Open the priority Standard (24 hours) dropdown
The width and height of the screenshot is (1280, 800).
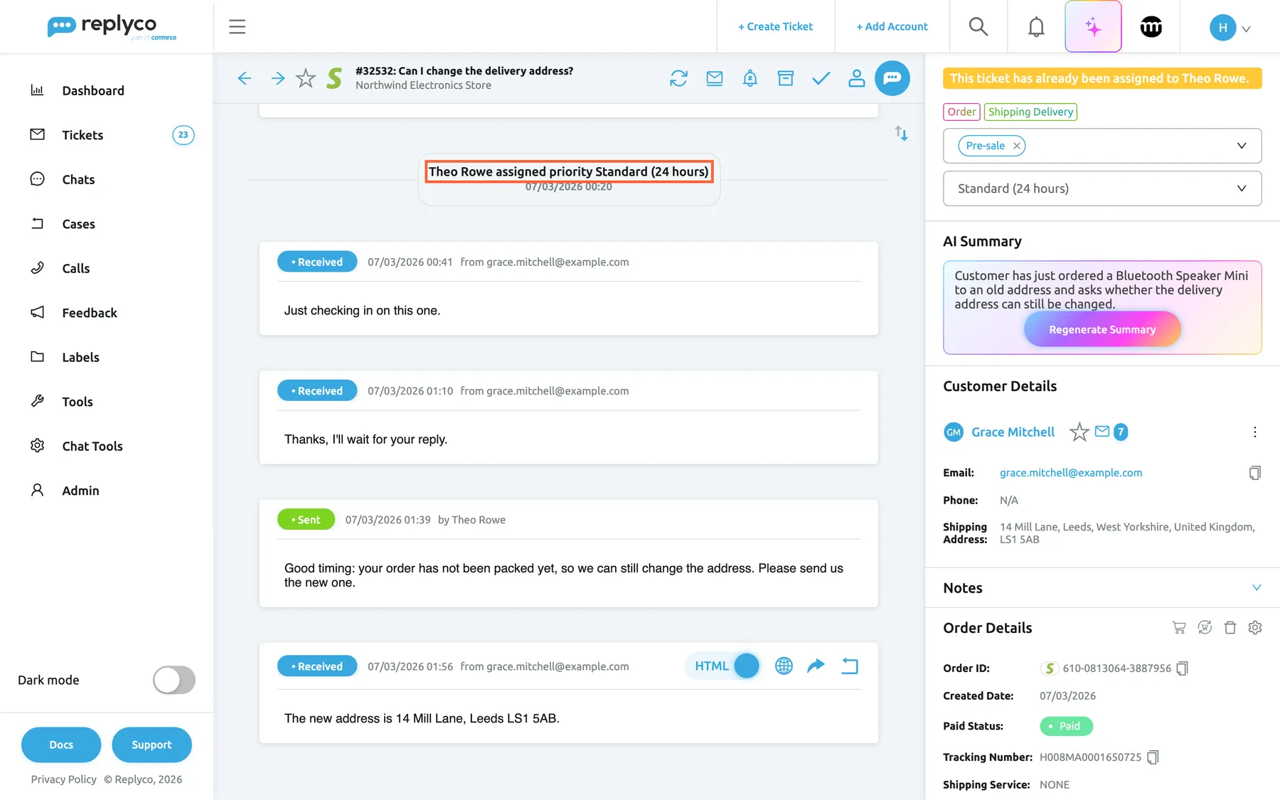point(1102,188)
